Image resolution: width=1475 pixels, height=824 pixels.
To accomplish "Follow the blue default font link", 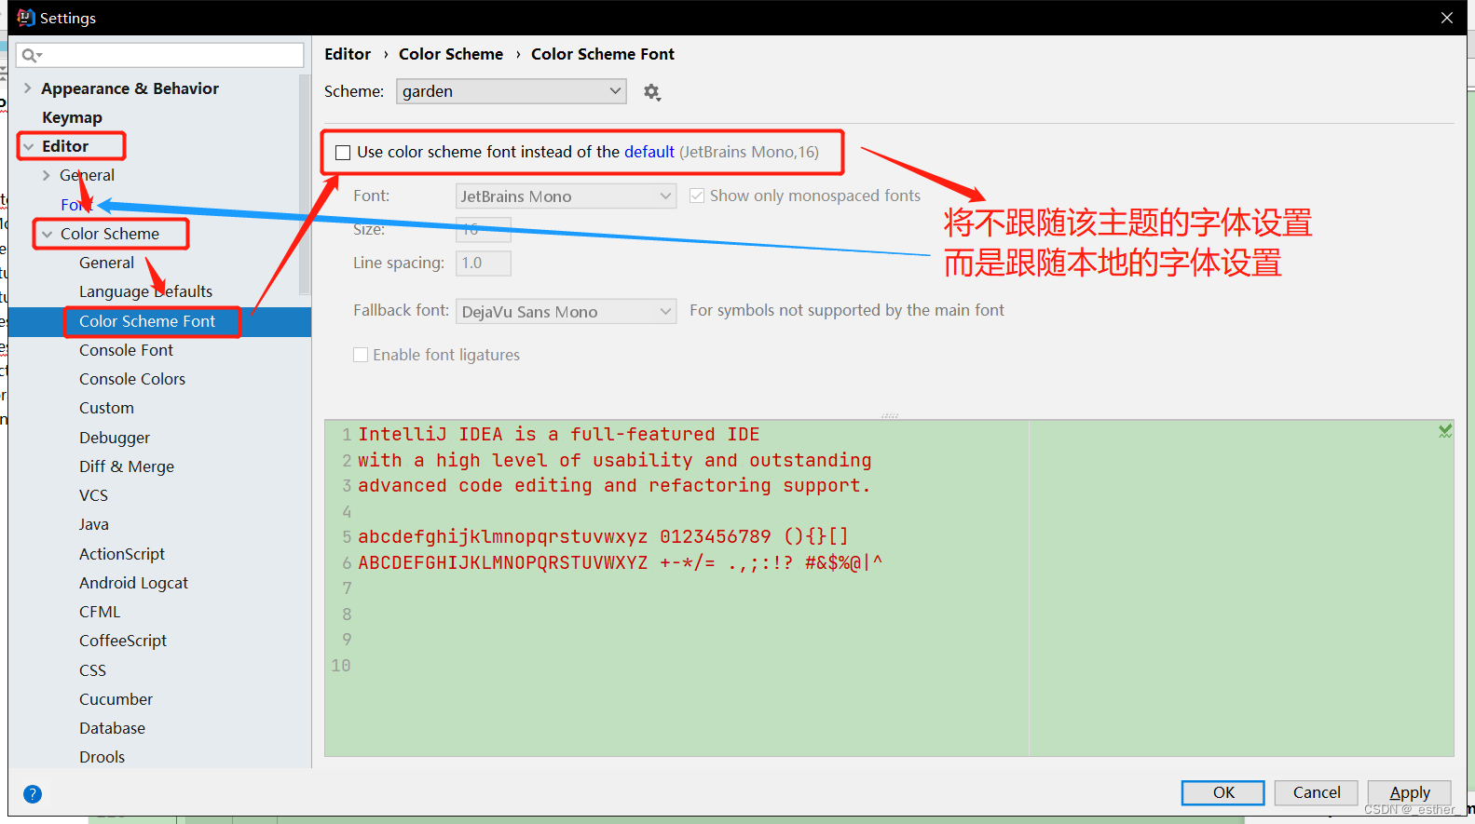I will (649, 152).
